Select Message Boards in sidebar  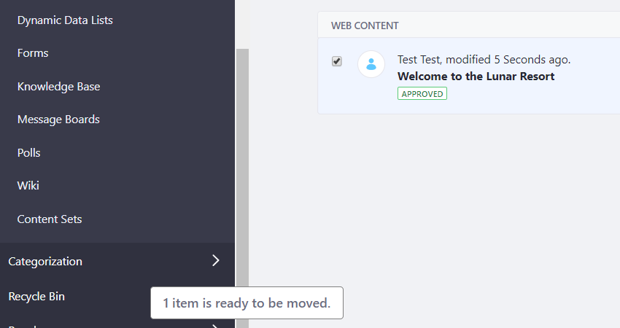tap(58, 120)
